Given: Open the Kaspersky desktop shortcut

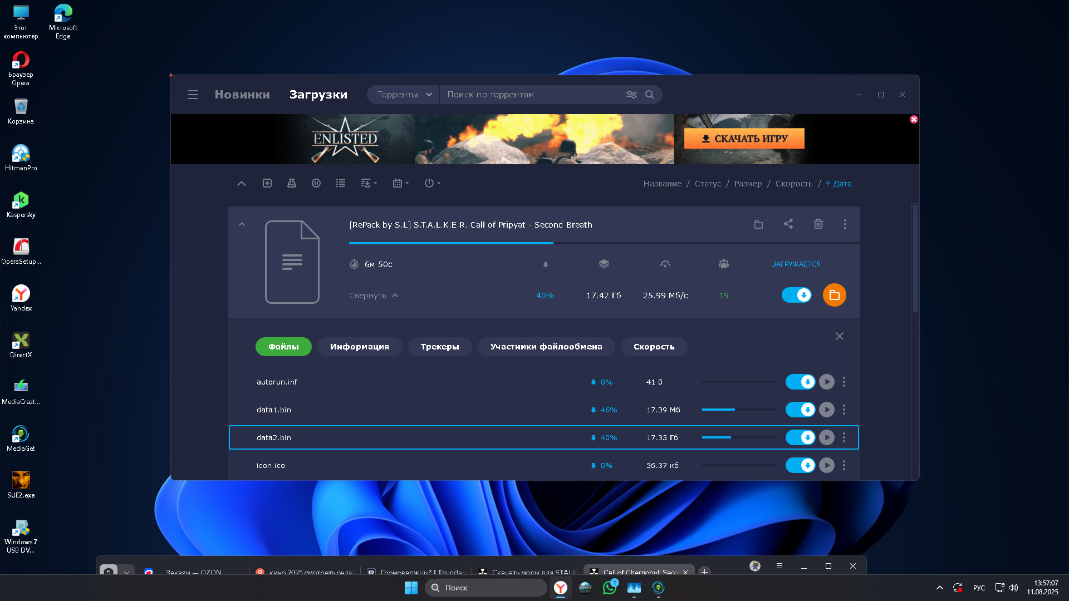Looking at the screenshot, I should (21, 205).
